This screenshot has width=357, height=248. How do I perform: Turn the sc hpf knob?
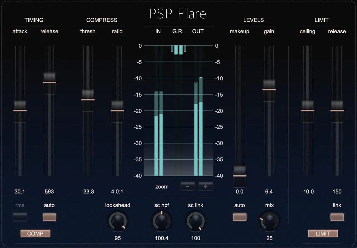click(x=162, y=222)
